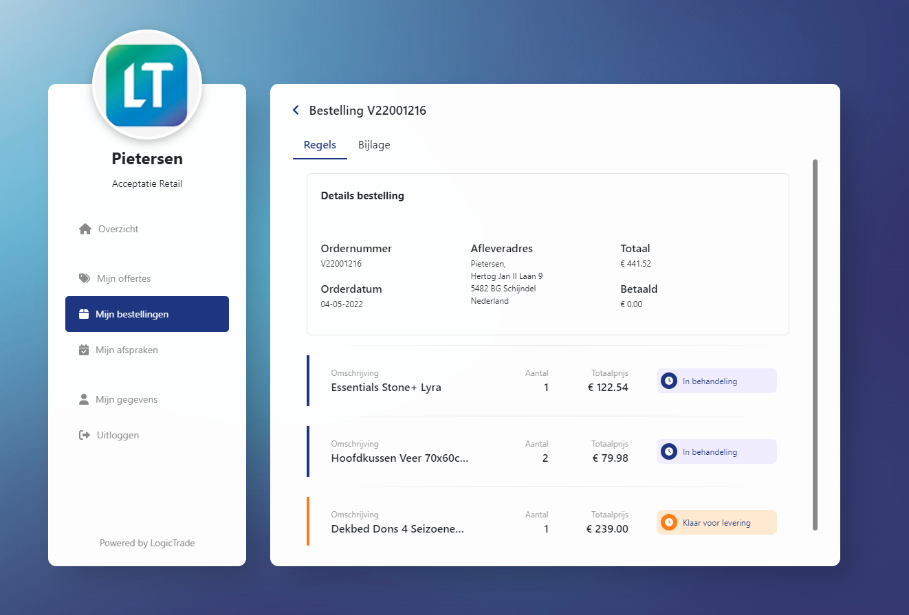Click the clock icon in the first In behandeling badge
The height and width of the screenshot is (615, 909).
tap(668, 380)
